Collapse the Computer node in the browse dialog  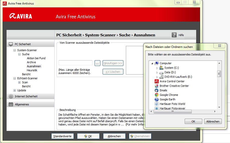click(152, 63)
